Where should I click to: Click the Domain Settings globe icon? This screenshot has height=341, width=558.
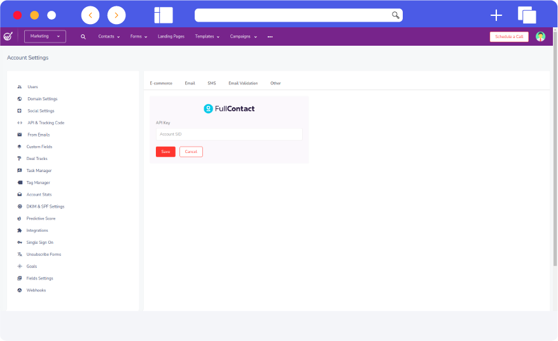pyautogui.click(x=20, y=99)
